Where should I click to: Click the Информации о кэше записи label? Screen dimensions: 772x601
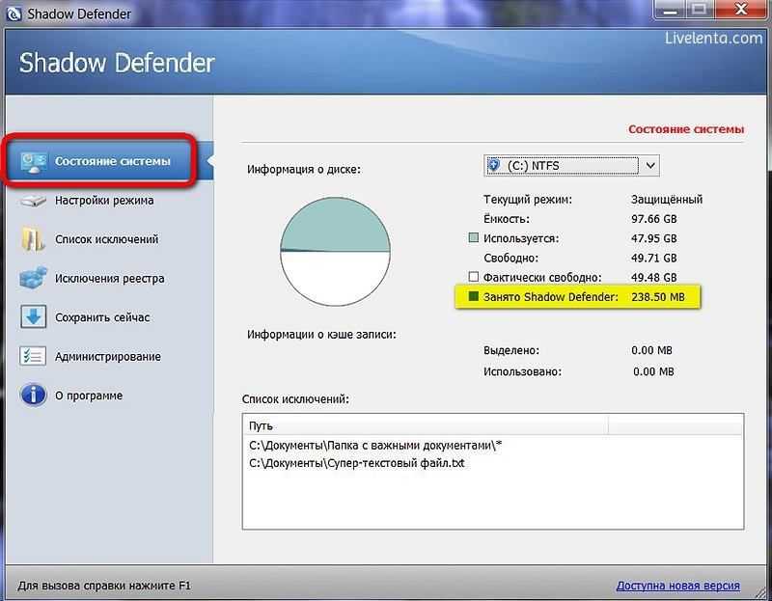pos(321,335)
